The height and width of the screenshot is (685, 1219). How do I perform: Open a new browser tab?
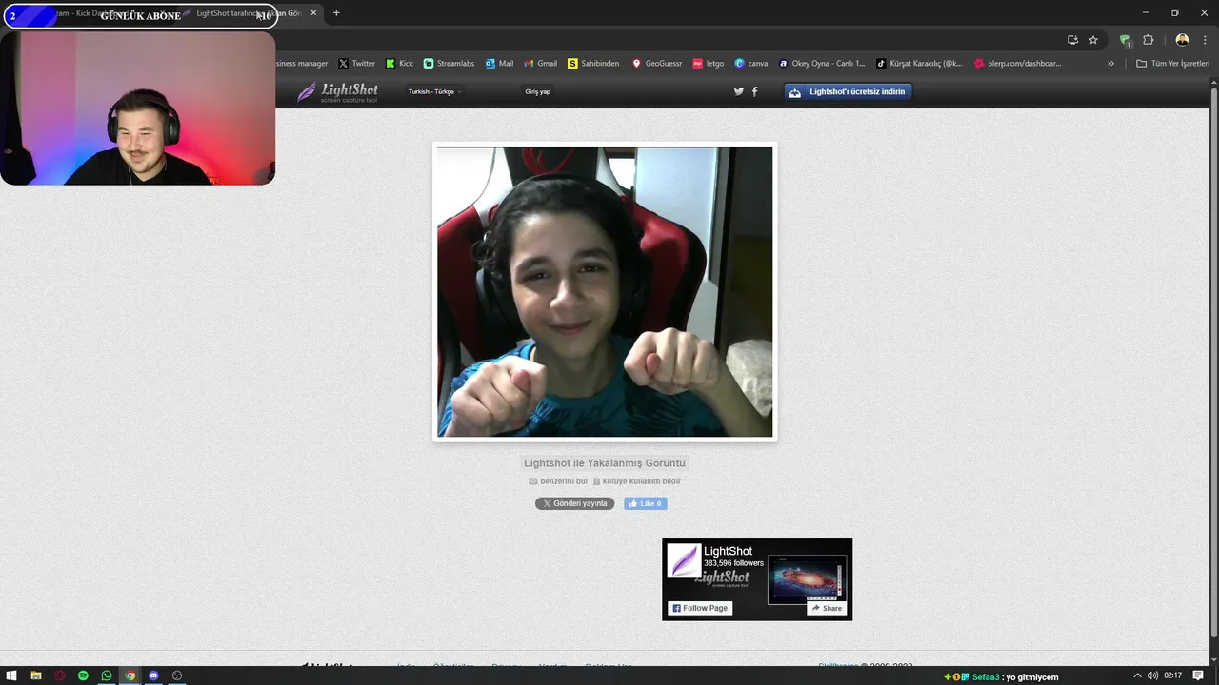336,13
